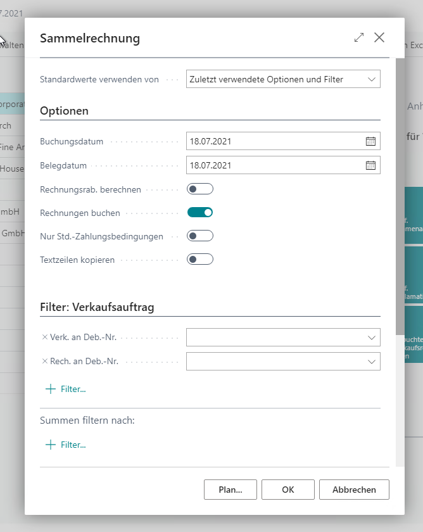
Task: Enable Rechnungsrab. berechnen switch
Action: pos(200,189)
